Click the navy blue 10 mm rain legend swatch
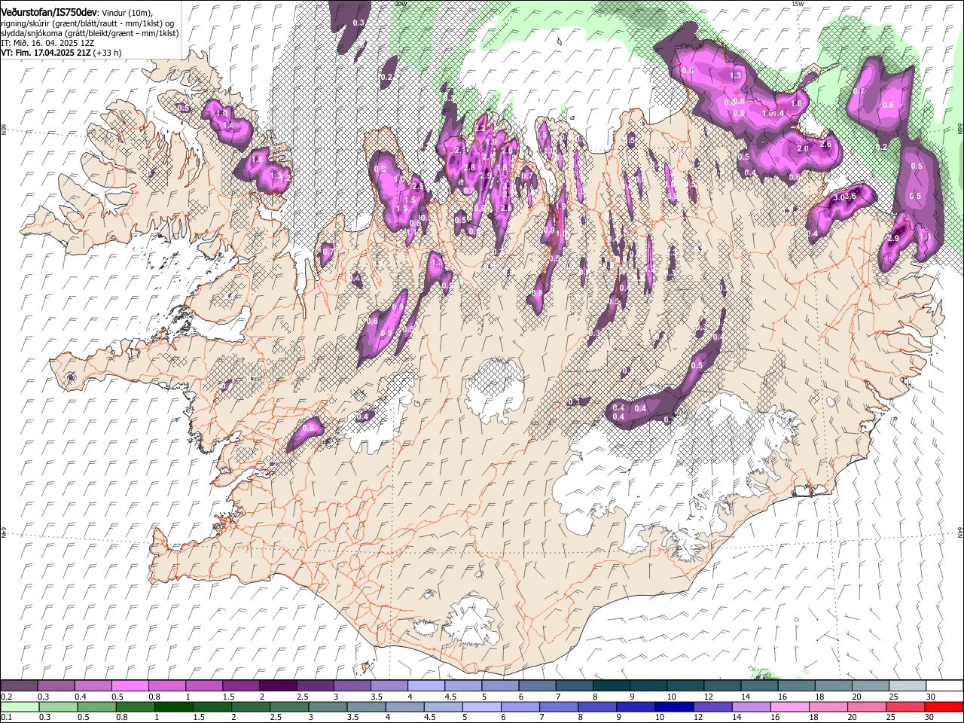 coord(673,706)
